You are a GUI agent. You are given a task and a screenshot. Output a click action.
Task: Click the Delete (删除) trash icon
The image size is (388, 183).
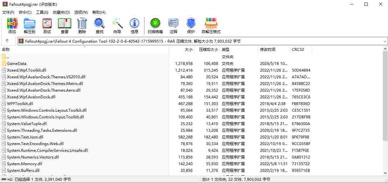click(82, 23)
